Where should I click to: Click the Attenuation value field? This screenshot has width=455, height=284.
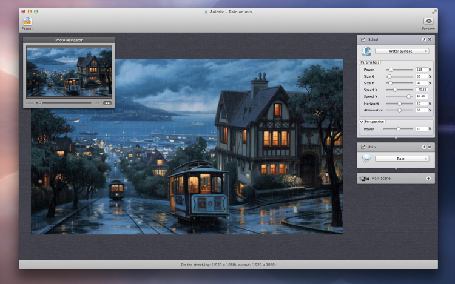pos(422,110)
